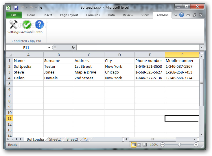
Task: Click inside the formula bar input
Action: 138,47
